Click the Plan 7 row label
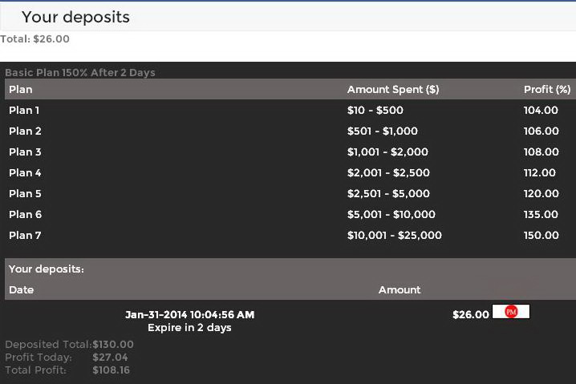Image resolution: width=576 pixels, height=384 pixels. [x=25, y=236]
